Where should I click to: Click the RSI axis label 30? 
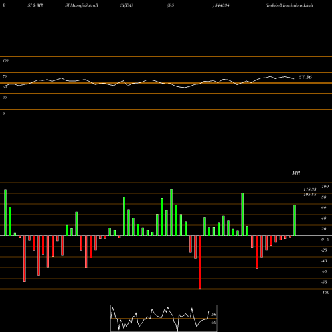coord(5,98)
